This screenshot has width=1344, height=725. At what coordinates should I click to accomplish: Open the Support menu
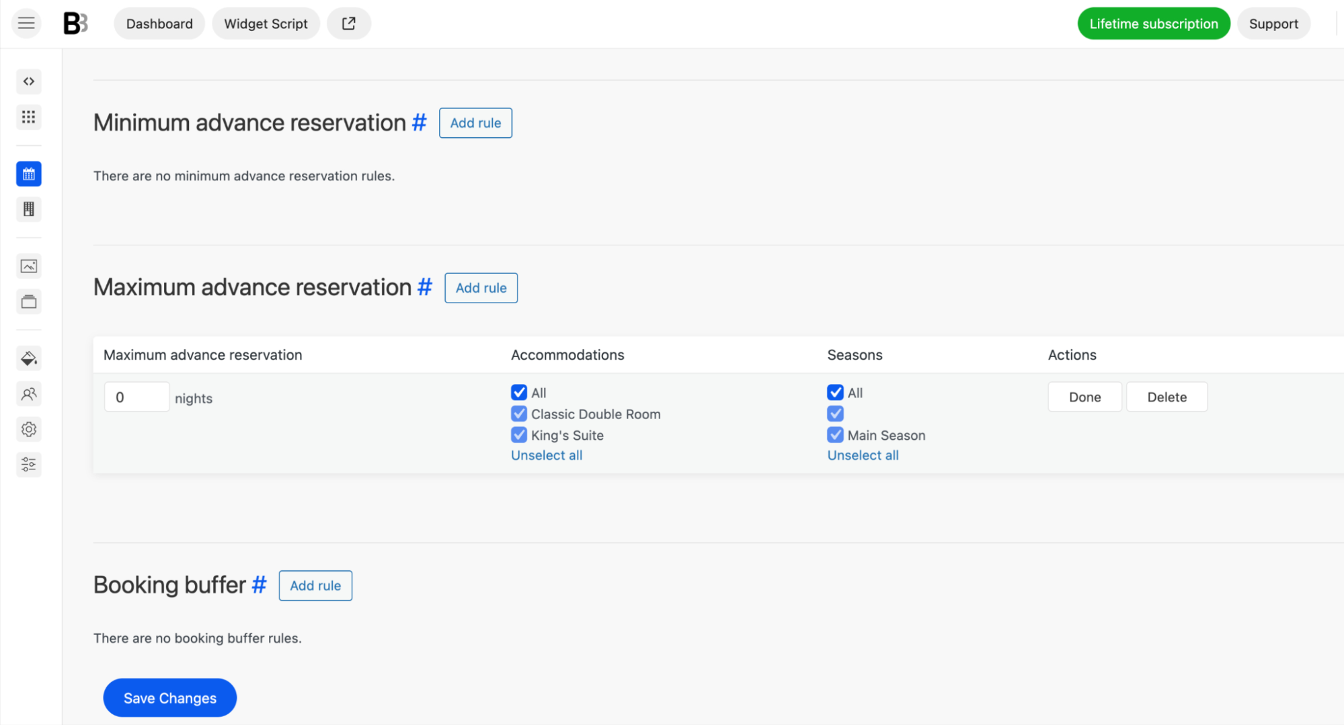pos(1273,24)
